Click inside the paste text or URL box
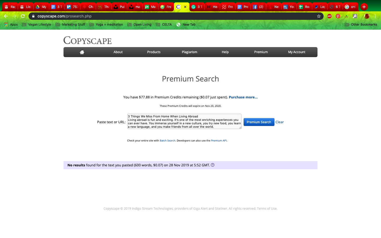 [x=184, y=121]
